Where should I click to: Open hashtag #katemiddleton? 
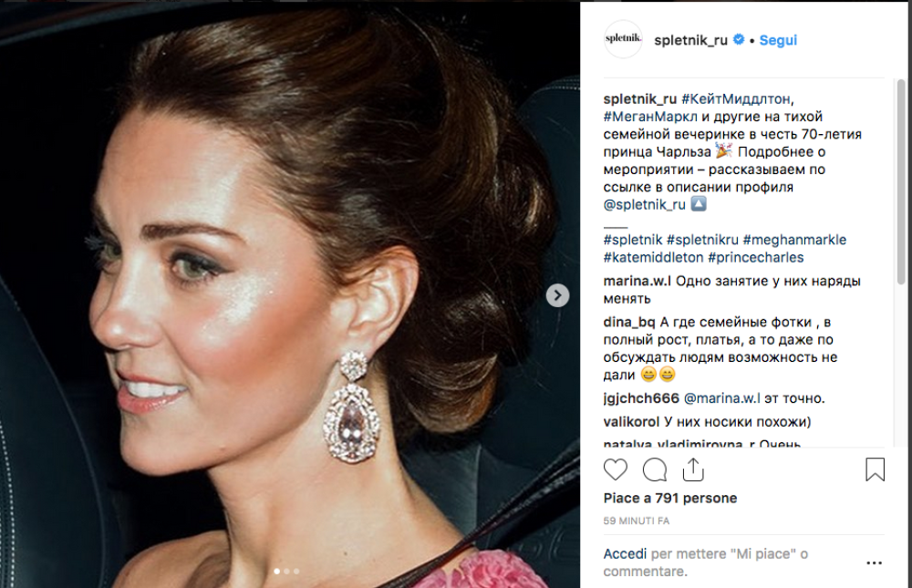point(653,257)
